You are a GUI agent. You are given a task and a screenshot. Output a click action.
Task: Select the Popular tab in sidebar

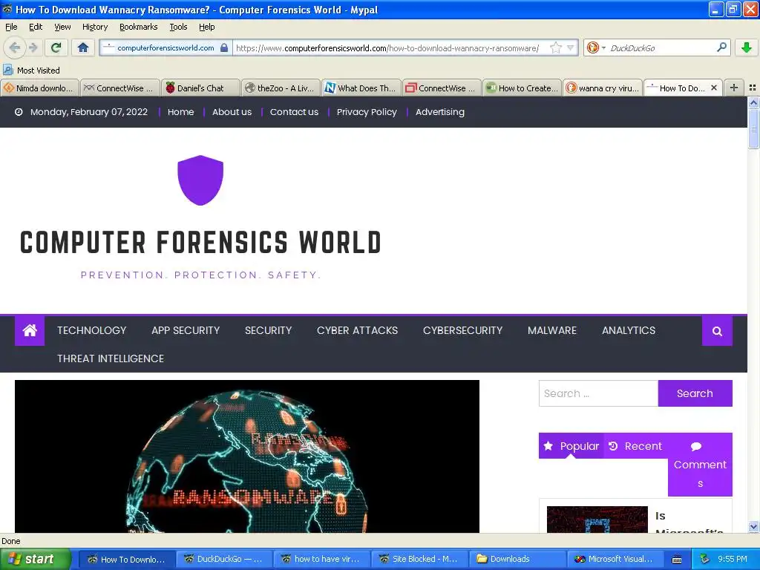click(571, 446)
